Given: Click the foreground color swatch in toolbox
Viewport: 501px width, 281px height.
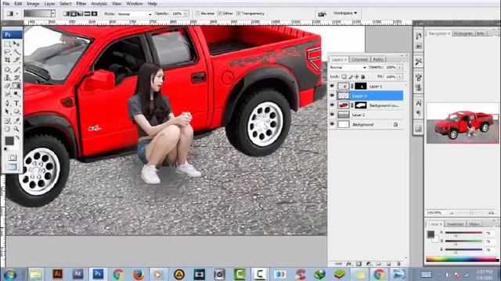Looking at the screenshot, I should (x=9, y=140).
